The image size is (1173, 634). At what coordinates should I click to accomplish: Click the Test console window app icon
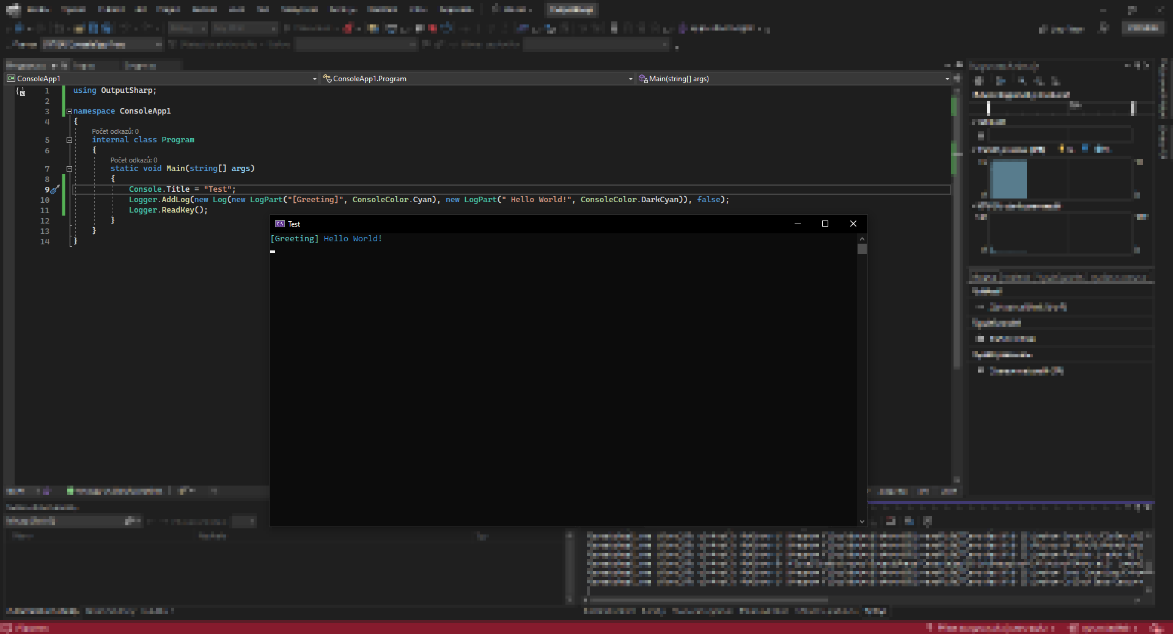tap(280, 224)
